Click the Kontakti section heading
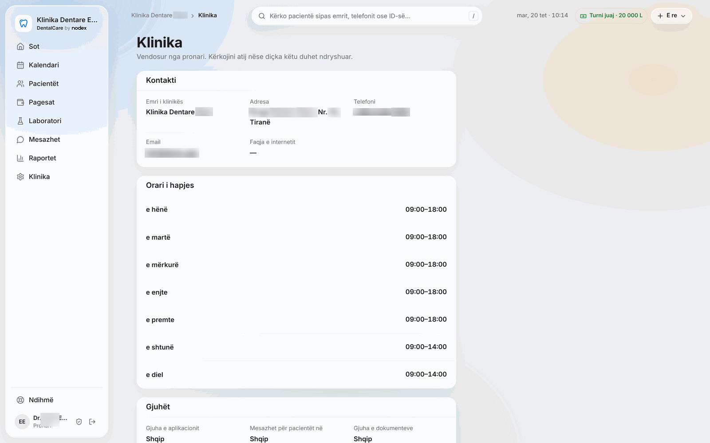The image size is (710, 443). pyautogui.click(x=161, y=80)
